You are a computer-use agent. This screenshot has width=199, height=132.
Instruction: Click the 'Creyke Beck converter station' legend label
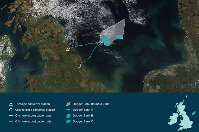(x=35, y=110)
